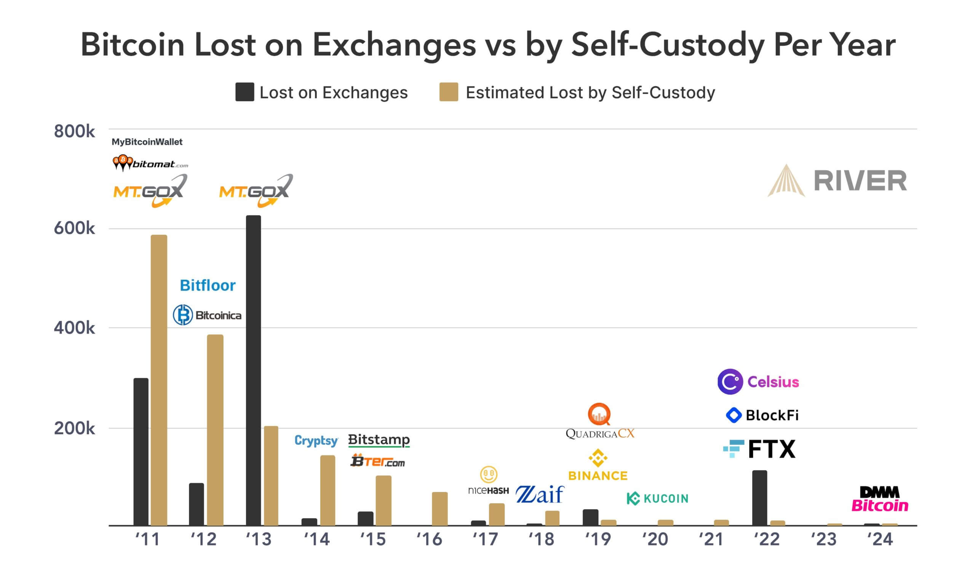
Task: Click the Estimated Lost by Self-Custody legend label
Action: click(590, 93)
